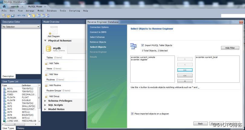This screenshot has width=245, height=130.
Task: Open the Database menu
Action: point(52,11)
